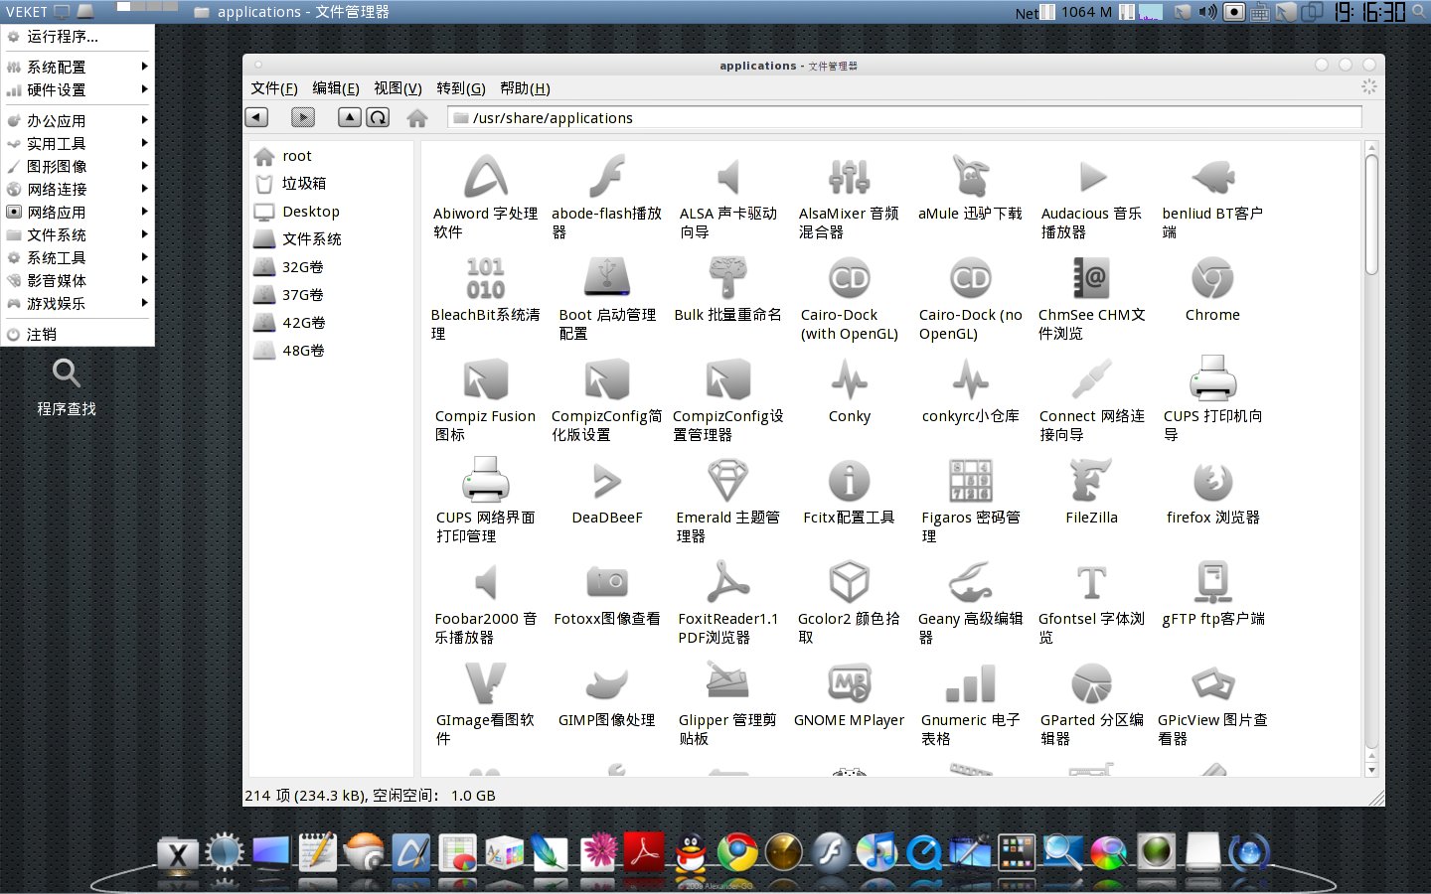The width and height of the screenshot is (1431, 894).
Task: Select Gcolor2 color picker icon
Action: tap(849, 583)
